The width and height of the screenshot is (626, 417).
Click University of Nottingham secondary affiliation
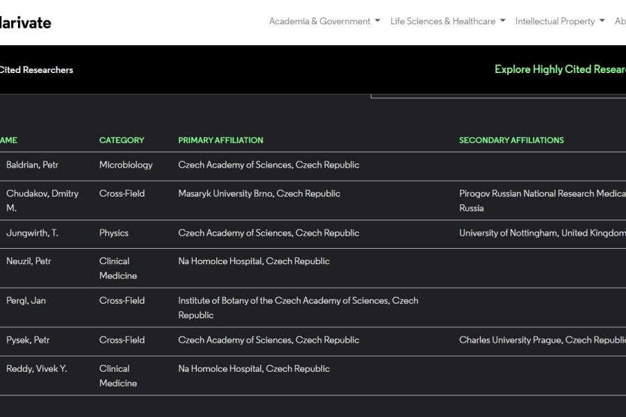[x=542, y=234]
